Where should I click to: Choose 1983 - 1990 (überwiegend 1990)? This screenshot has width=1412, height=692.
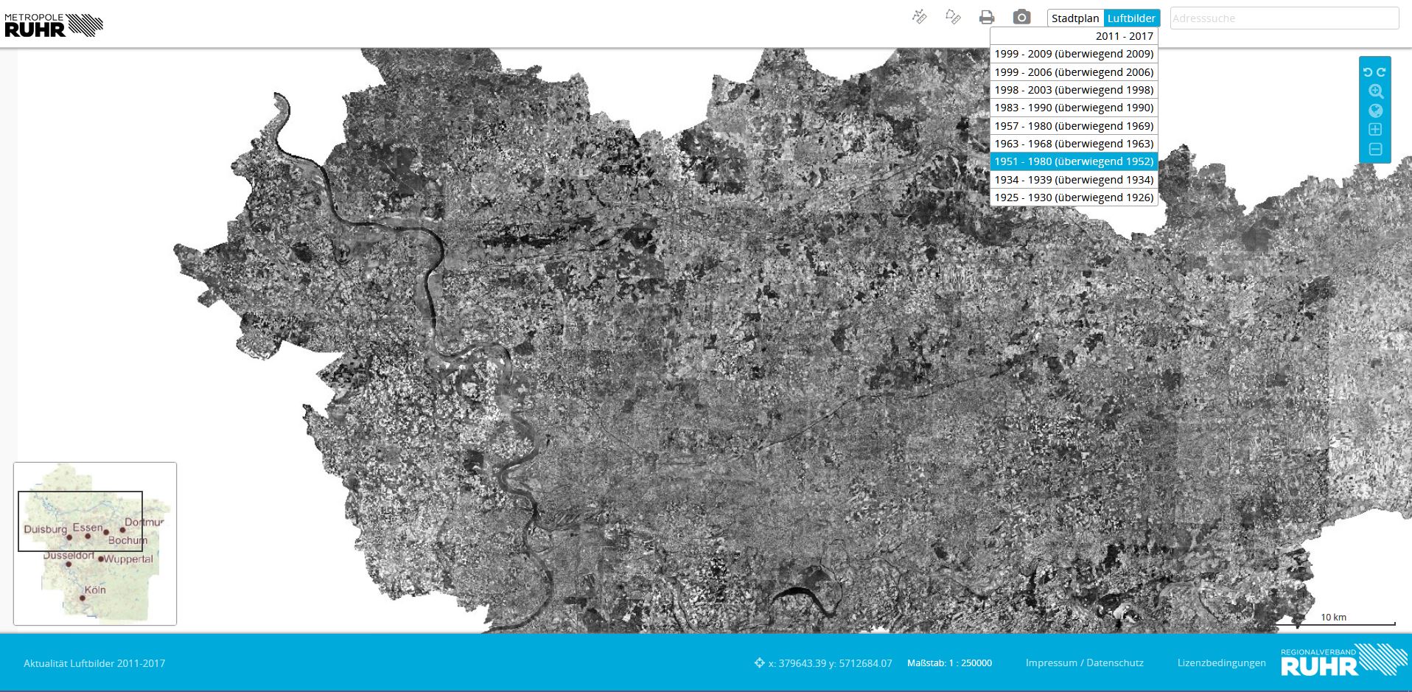coord(1074,108)
